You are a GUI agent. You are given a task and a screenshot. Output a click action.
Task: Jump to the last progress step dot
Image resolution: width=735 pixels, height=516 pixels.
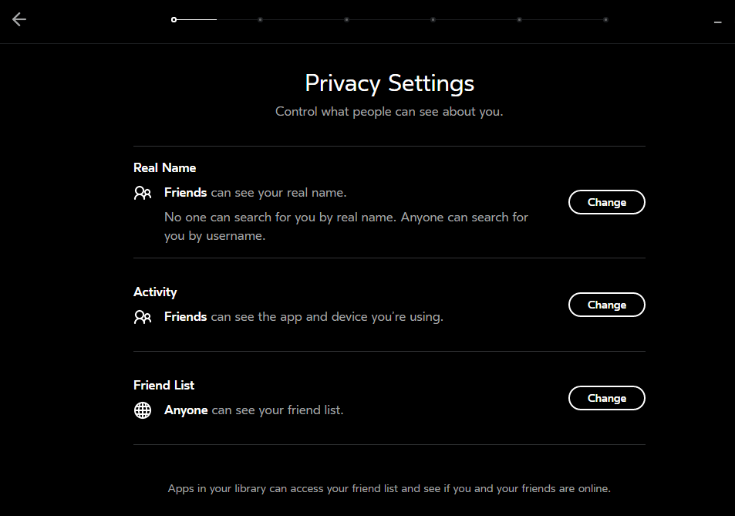(605, 20)
